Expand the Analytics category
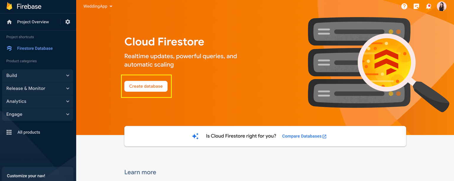Screen dimensions: 454x181 point(38,102)
